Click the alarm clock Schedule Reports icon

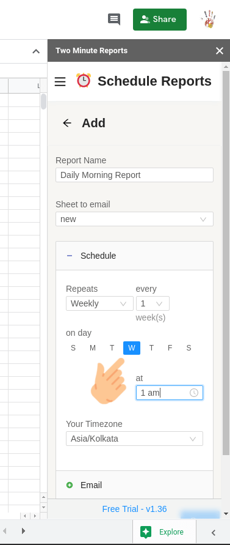click(84, 80)
